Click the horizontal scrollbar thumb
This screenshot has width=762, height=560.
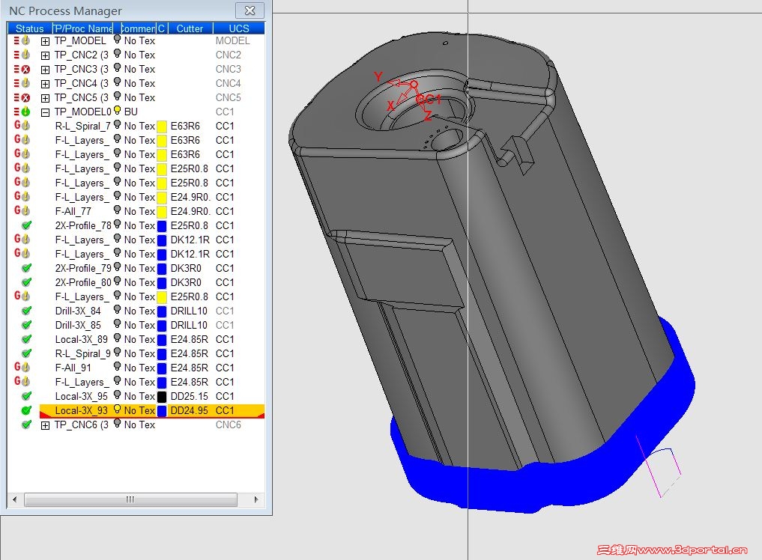130,499
